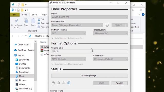Click the Windows archive file icon in list
The width and height of the screenshot is (164, 92).
pyautogui.click(x=42, y=51)
